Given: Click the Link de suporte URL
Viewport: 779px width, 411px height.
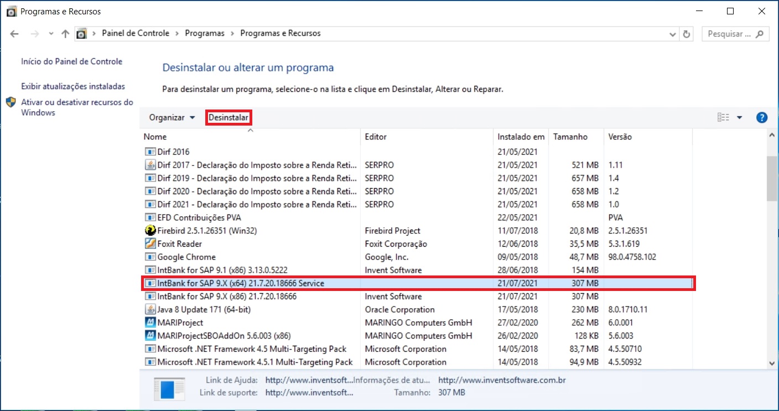Looking at the screenshot, I should pyautogui.click(x=309, y=393).
